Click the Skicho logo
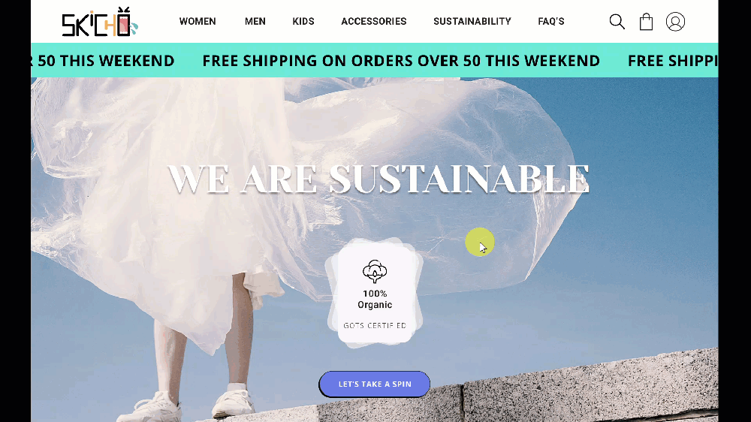 click(100, 22)
